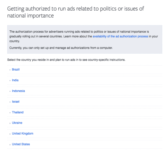Click the arrow next to United States
Screen dimensions: 164x150
10,144
